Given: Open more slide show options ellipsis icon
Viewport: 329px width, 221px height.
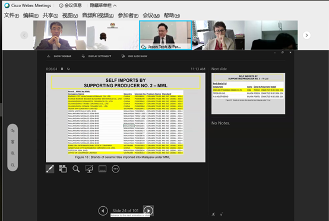Looking at the screenshot, I should click(x=116, y=169).
